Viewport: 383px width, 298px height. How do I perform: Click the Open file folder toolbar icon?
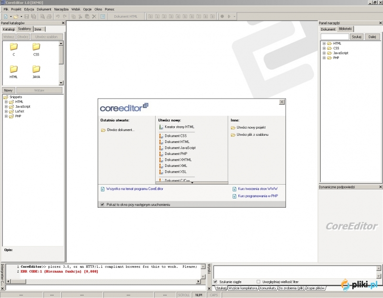click(16, 17)
